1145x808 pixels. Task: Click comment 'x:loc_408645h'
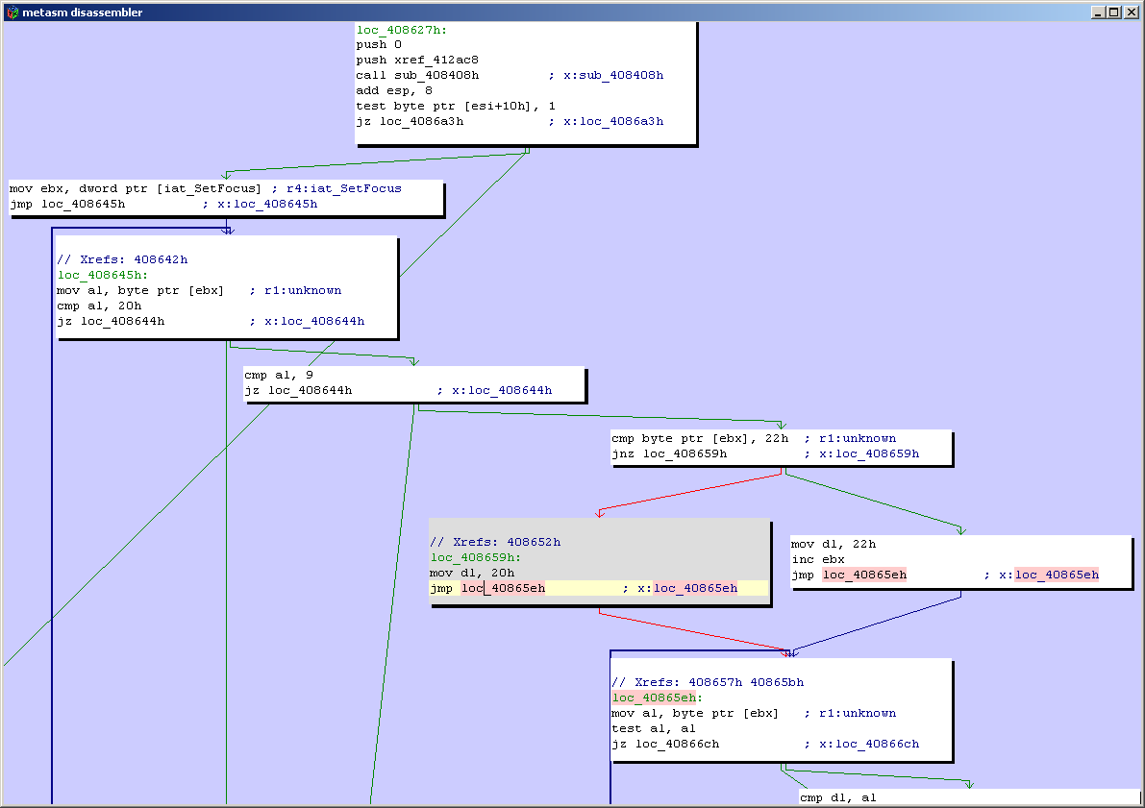(x=267, y=204)
